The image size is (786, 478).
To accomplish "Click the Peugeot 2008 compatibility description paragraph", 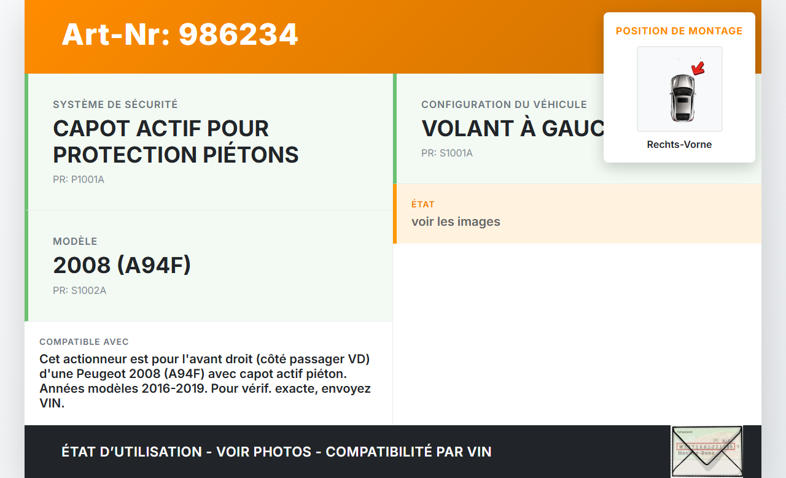I will click(205, 380).
